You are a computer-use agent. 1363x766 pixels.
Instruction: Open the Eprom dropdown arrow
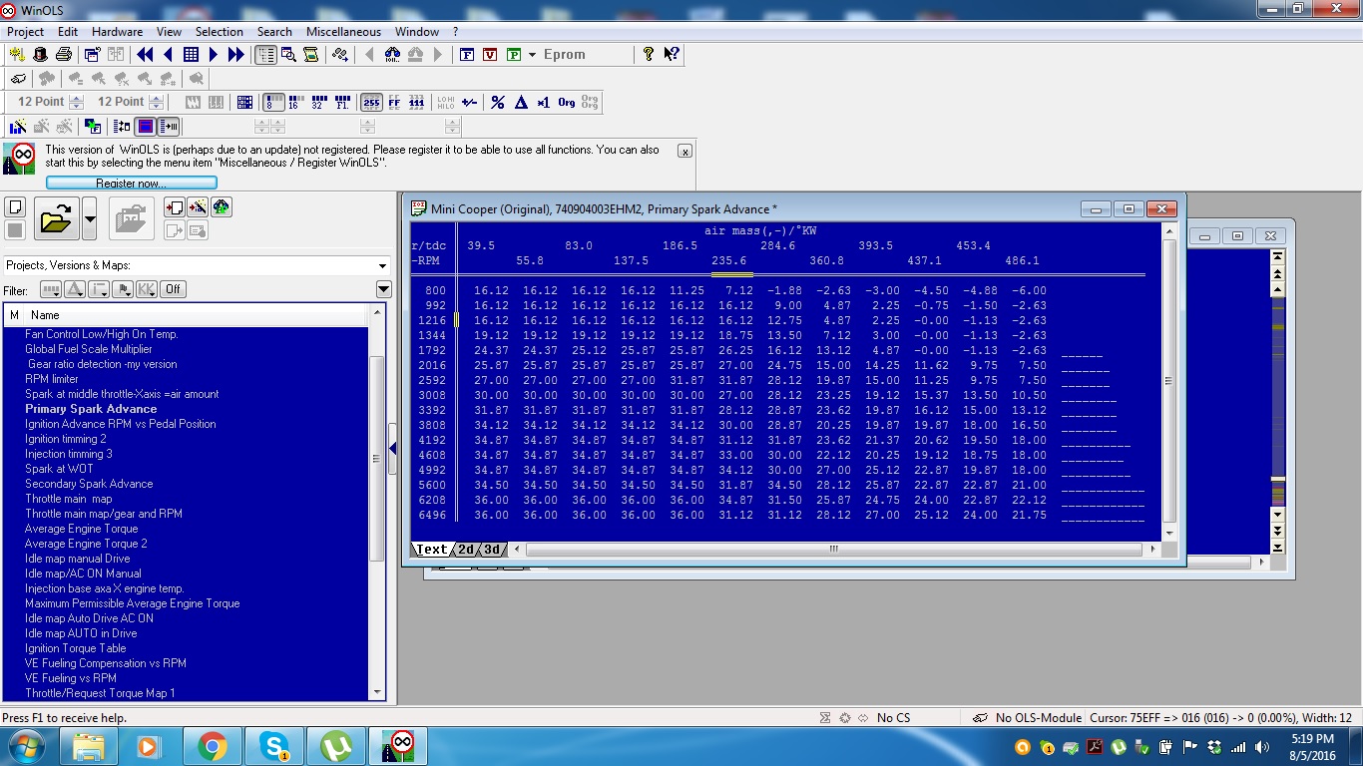coord(532,55)
